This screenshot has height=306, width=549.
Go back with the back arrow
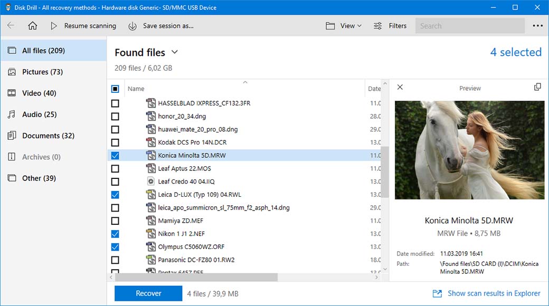tap(11, 25)
